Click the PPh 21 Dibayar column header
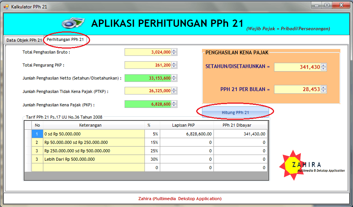 [x=240, y=125]
